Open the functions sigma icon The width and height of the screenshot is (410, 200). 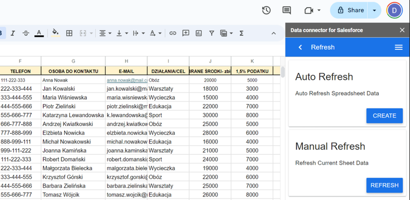[241, 33]
